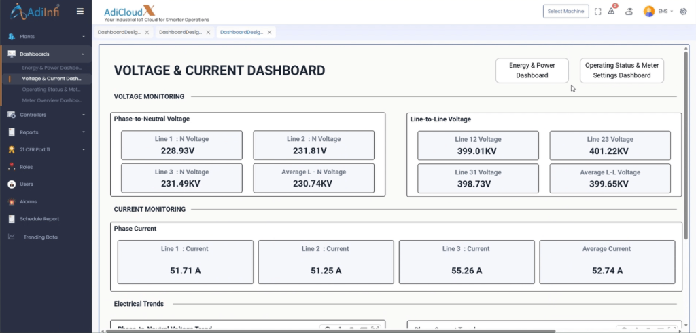The width and height of the screenshot is (696, 333).
Task: Go to Energy & Power Dashboard button
Action: (532, 71)
